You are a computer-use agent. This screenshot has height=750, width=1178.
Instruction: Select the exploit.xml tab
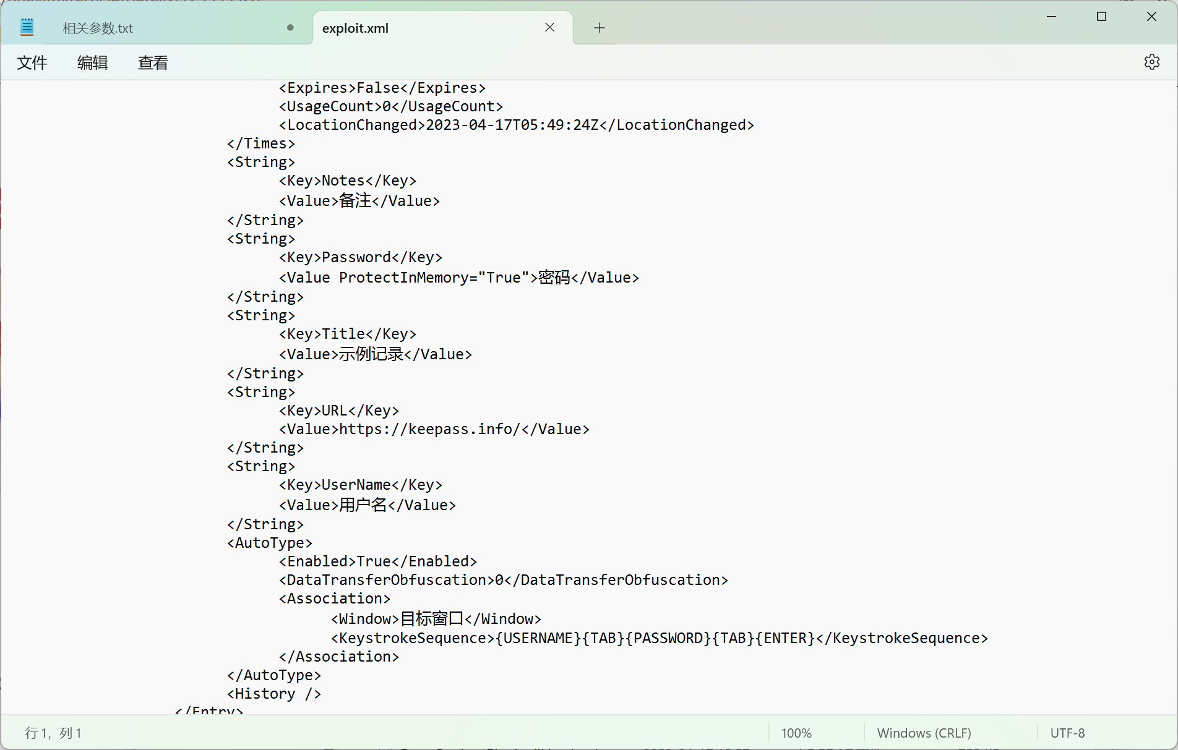[x=355, y=28]
